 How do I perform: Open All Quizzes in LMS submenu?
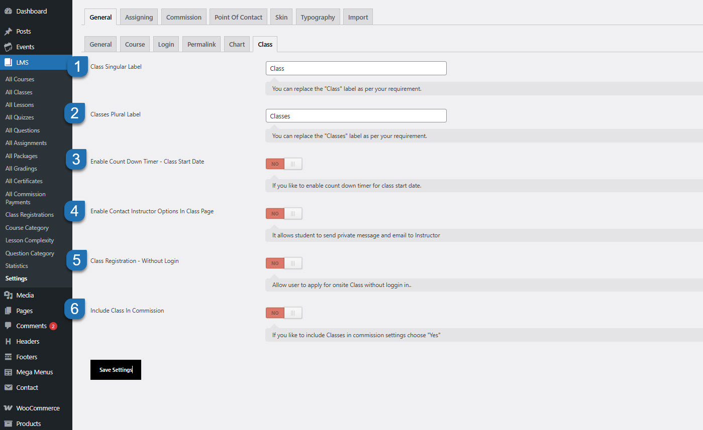(x=20, y=117)
